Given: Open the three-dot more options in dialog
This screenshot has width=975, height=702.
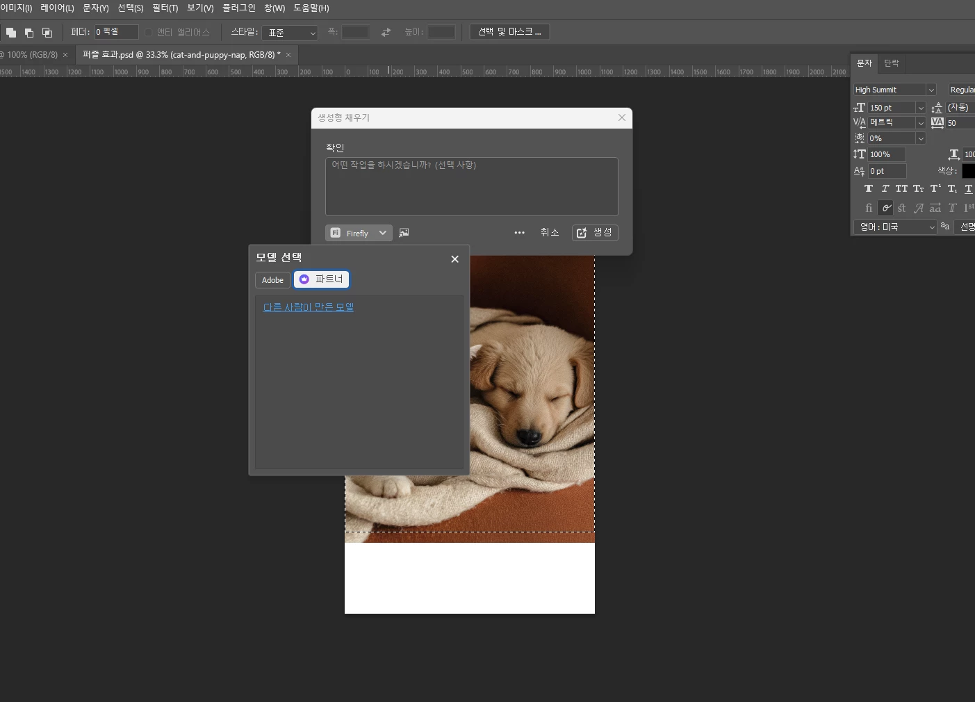Looking at the screenshot, I should (x=519, y=233).
